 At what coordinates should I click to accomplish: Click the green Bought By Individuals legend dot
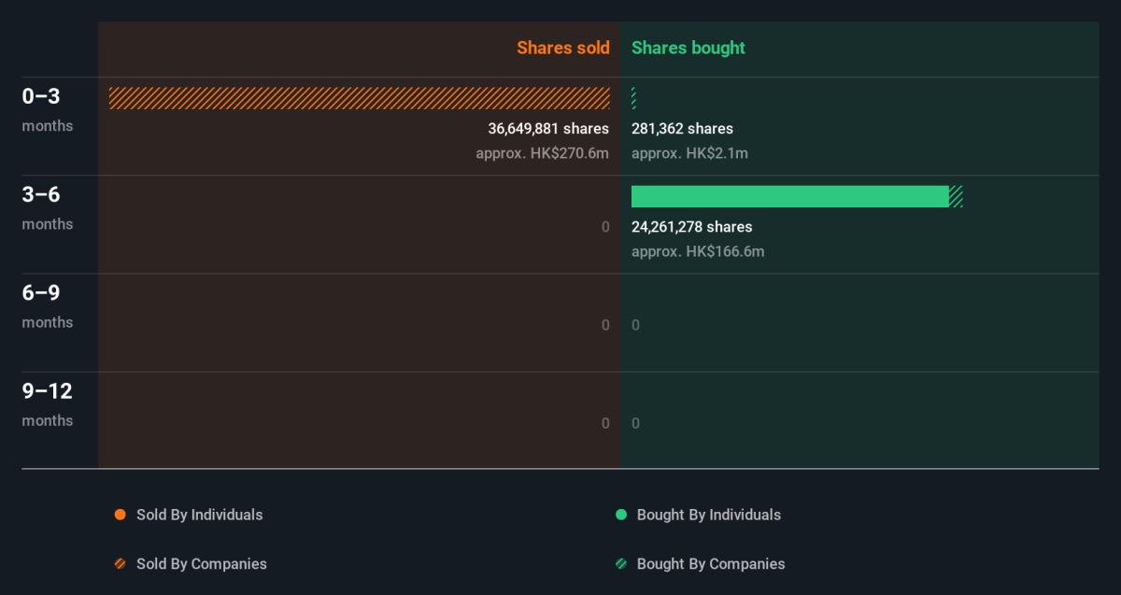point(620,515)
